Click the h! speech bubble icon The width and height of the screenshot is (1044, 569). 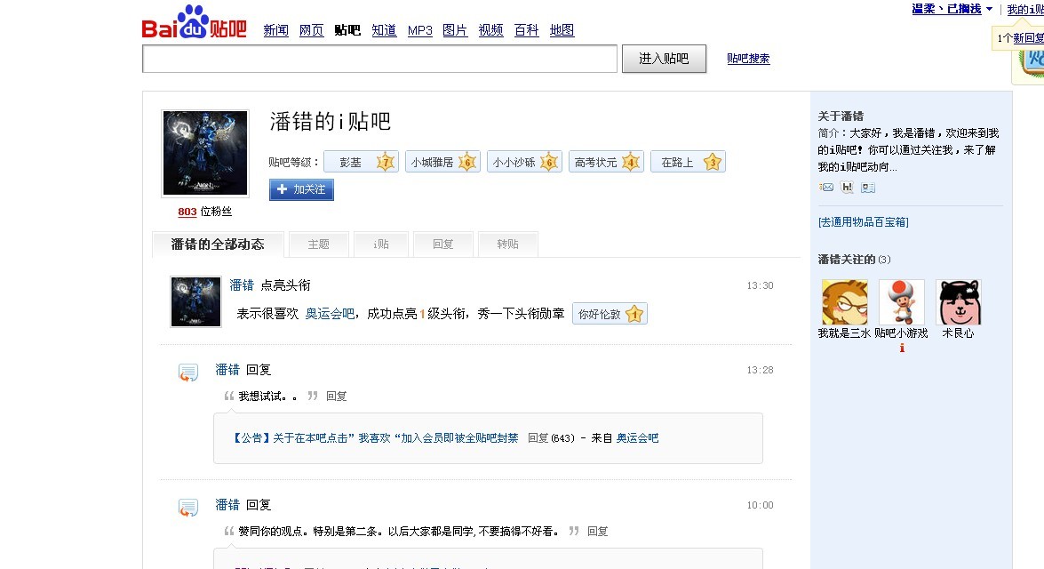tap(847, 188)
